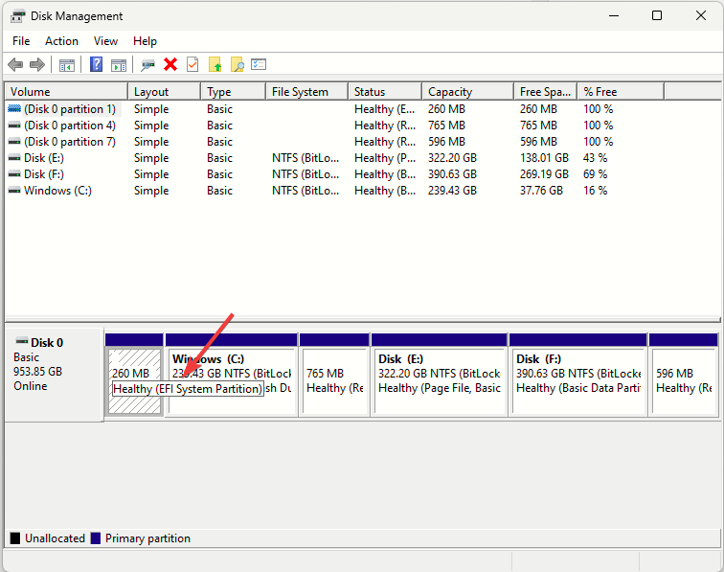This screenshot has width=724, height=572.
Task: Click the 322.20 GB capacity cell
Action: 452,158
